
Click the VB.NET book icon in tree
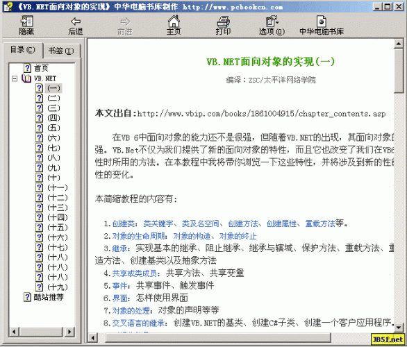click(x=26, y=78)
